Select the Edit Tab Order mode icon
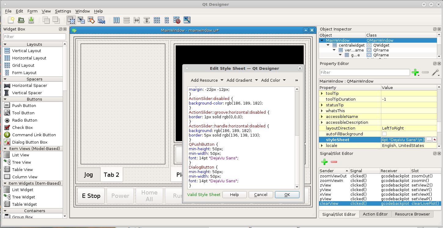The height and width of the screenshot is (228, 443). click(x=101, y=20)
